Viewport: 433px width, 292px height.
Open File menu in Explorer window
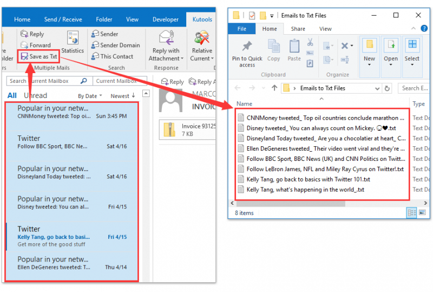point(241,29)
